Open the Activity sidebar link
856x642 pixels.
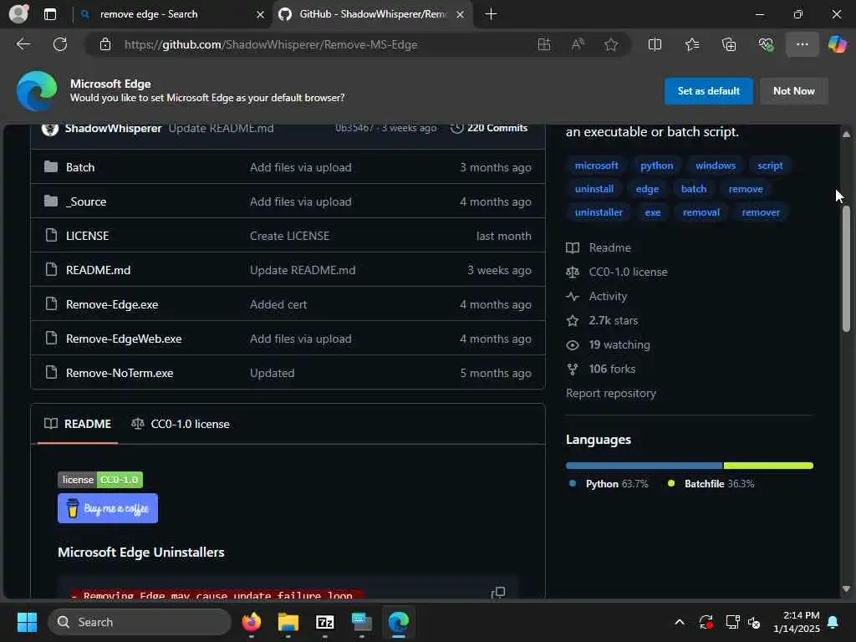click(597, 297)
